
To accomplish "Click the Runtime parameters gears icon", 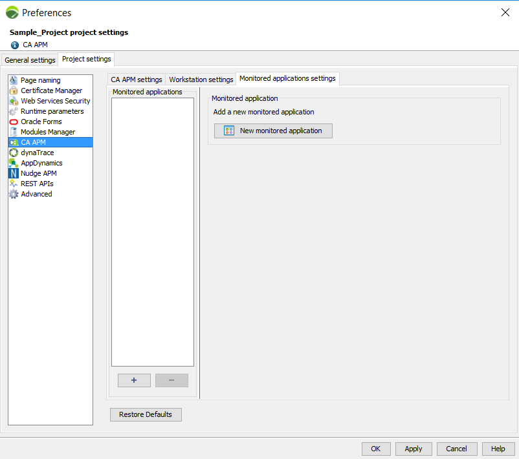I will [14, 111].
